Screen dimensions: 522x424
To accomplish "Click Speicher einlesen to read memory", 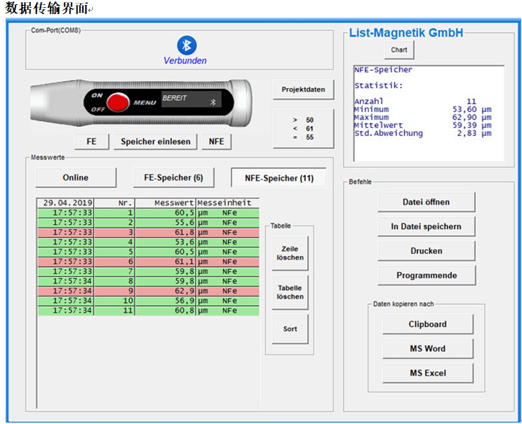I will tap(156, 142).
